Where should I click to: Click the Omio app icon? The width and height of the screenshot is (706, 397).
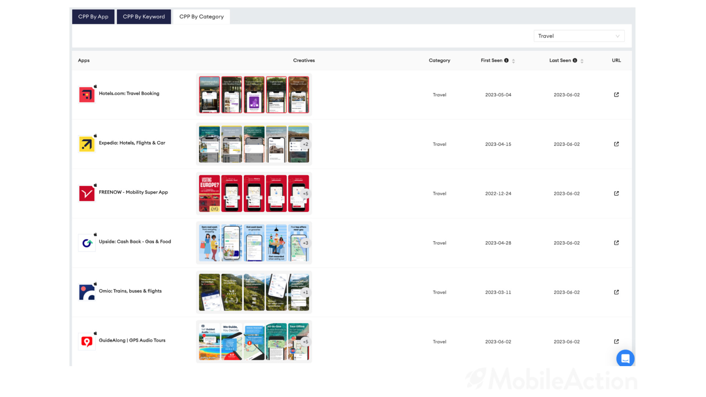(87, 292)
